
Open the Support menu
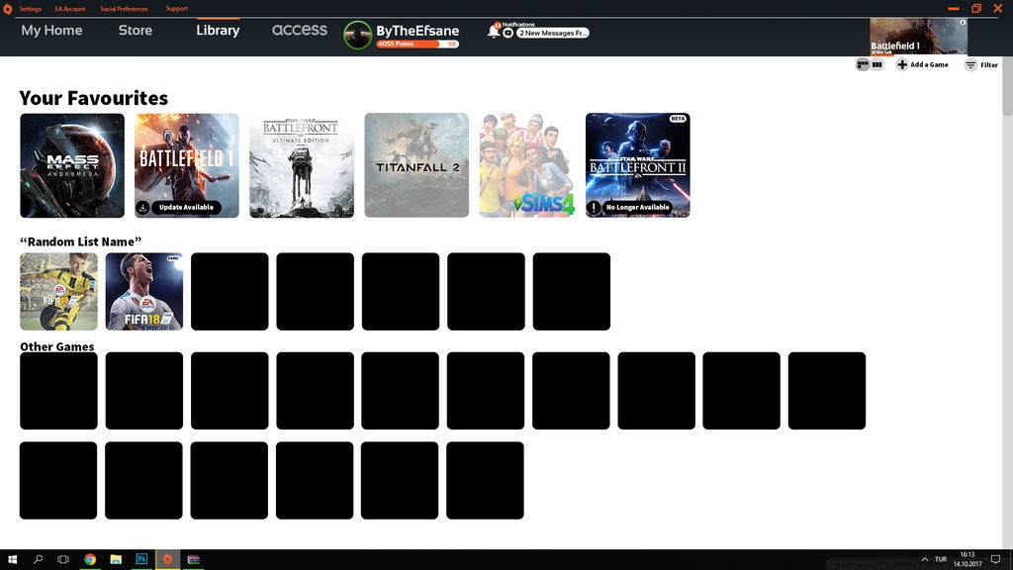[x=176, y=8]
